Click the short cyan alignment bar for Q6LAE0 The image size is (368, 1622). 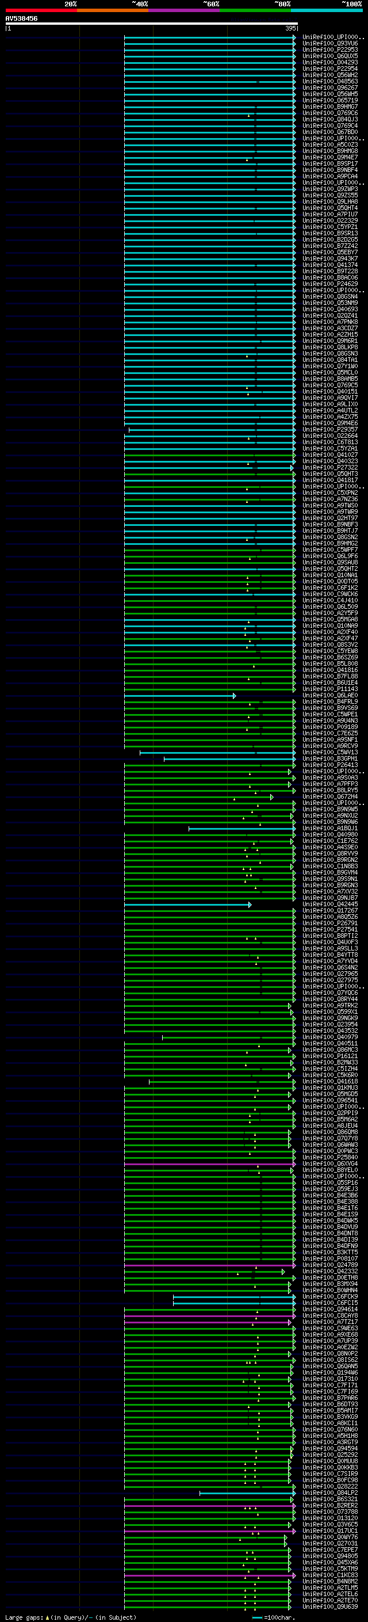click(180, 696)
